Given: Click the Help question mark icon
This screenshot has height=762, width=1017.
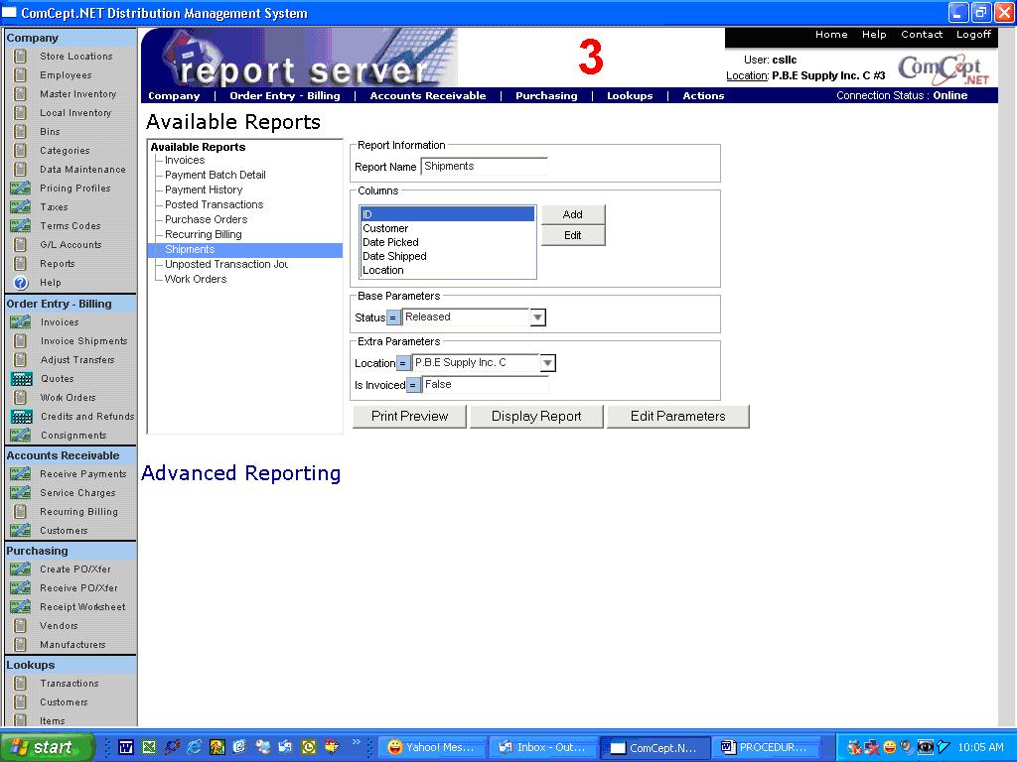Looking at the screenshot, I should [20, 283].
